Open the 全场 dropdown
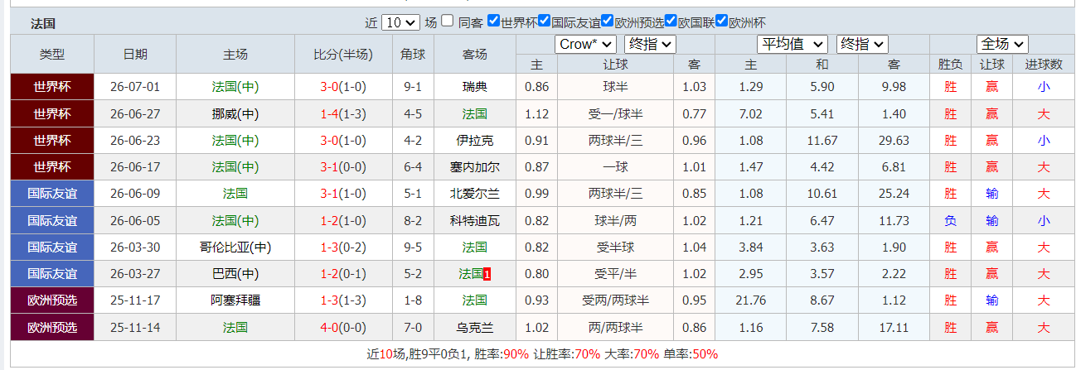Image resolution: width=1076 pixels, height=370 pixels. pos(1002,44)
